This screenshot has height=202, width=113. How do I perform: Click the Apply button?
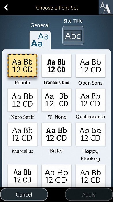pyautogui.click(x=89, y=195)
